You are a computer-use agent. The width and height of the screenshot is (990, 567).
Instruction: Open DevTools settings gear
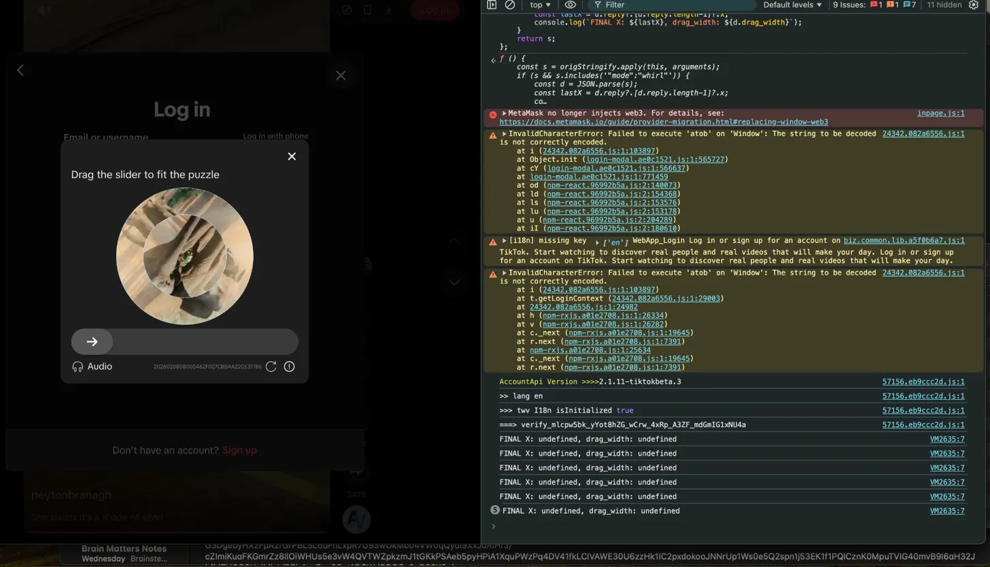pos(975,5)
